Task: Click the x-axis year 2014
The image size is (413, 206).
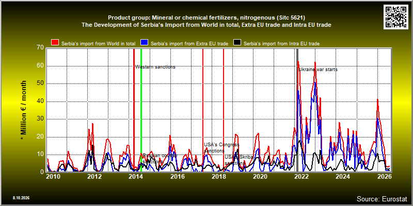Action: pyautogui.click(x=136, y=177)
